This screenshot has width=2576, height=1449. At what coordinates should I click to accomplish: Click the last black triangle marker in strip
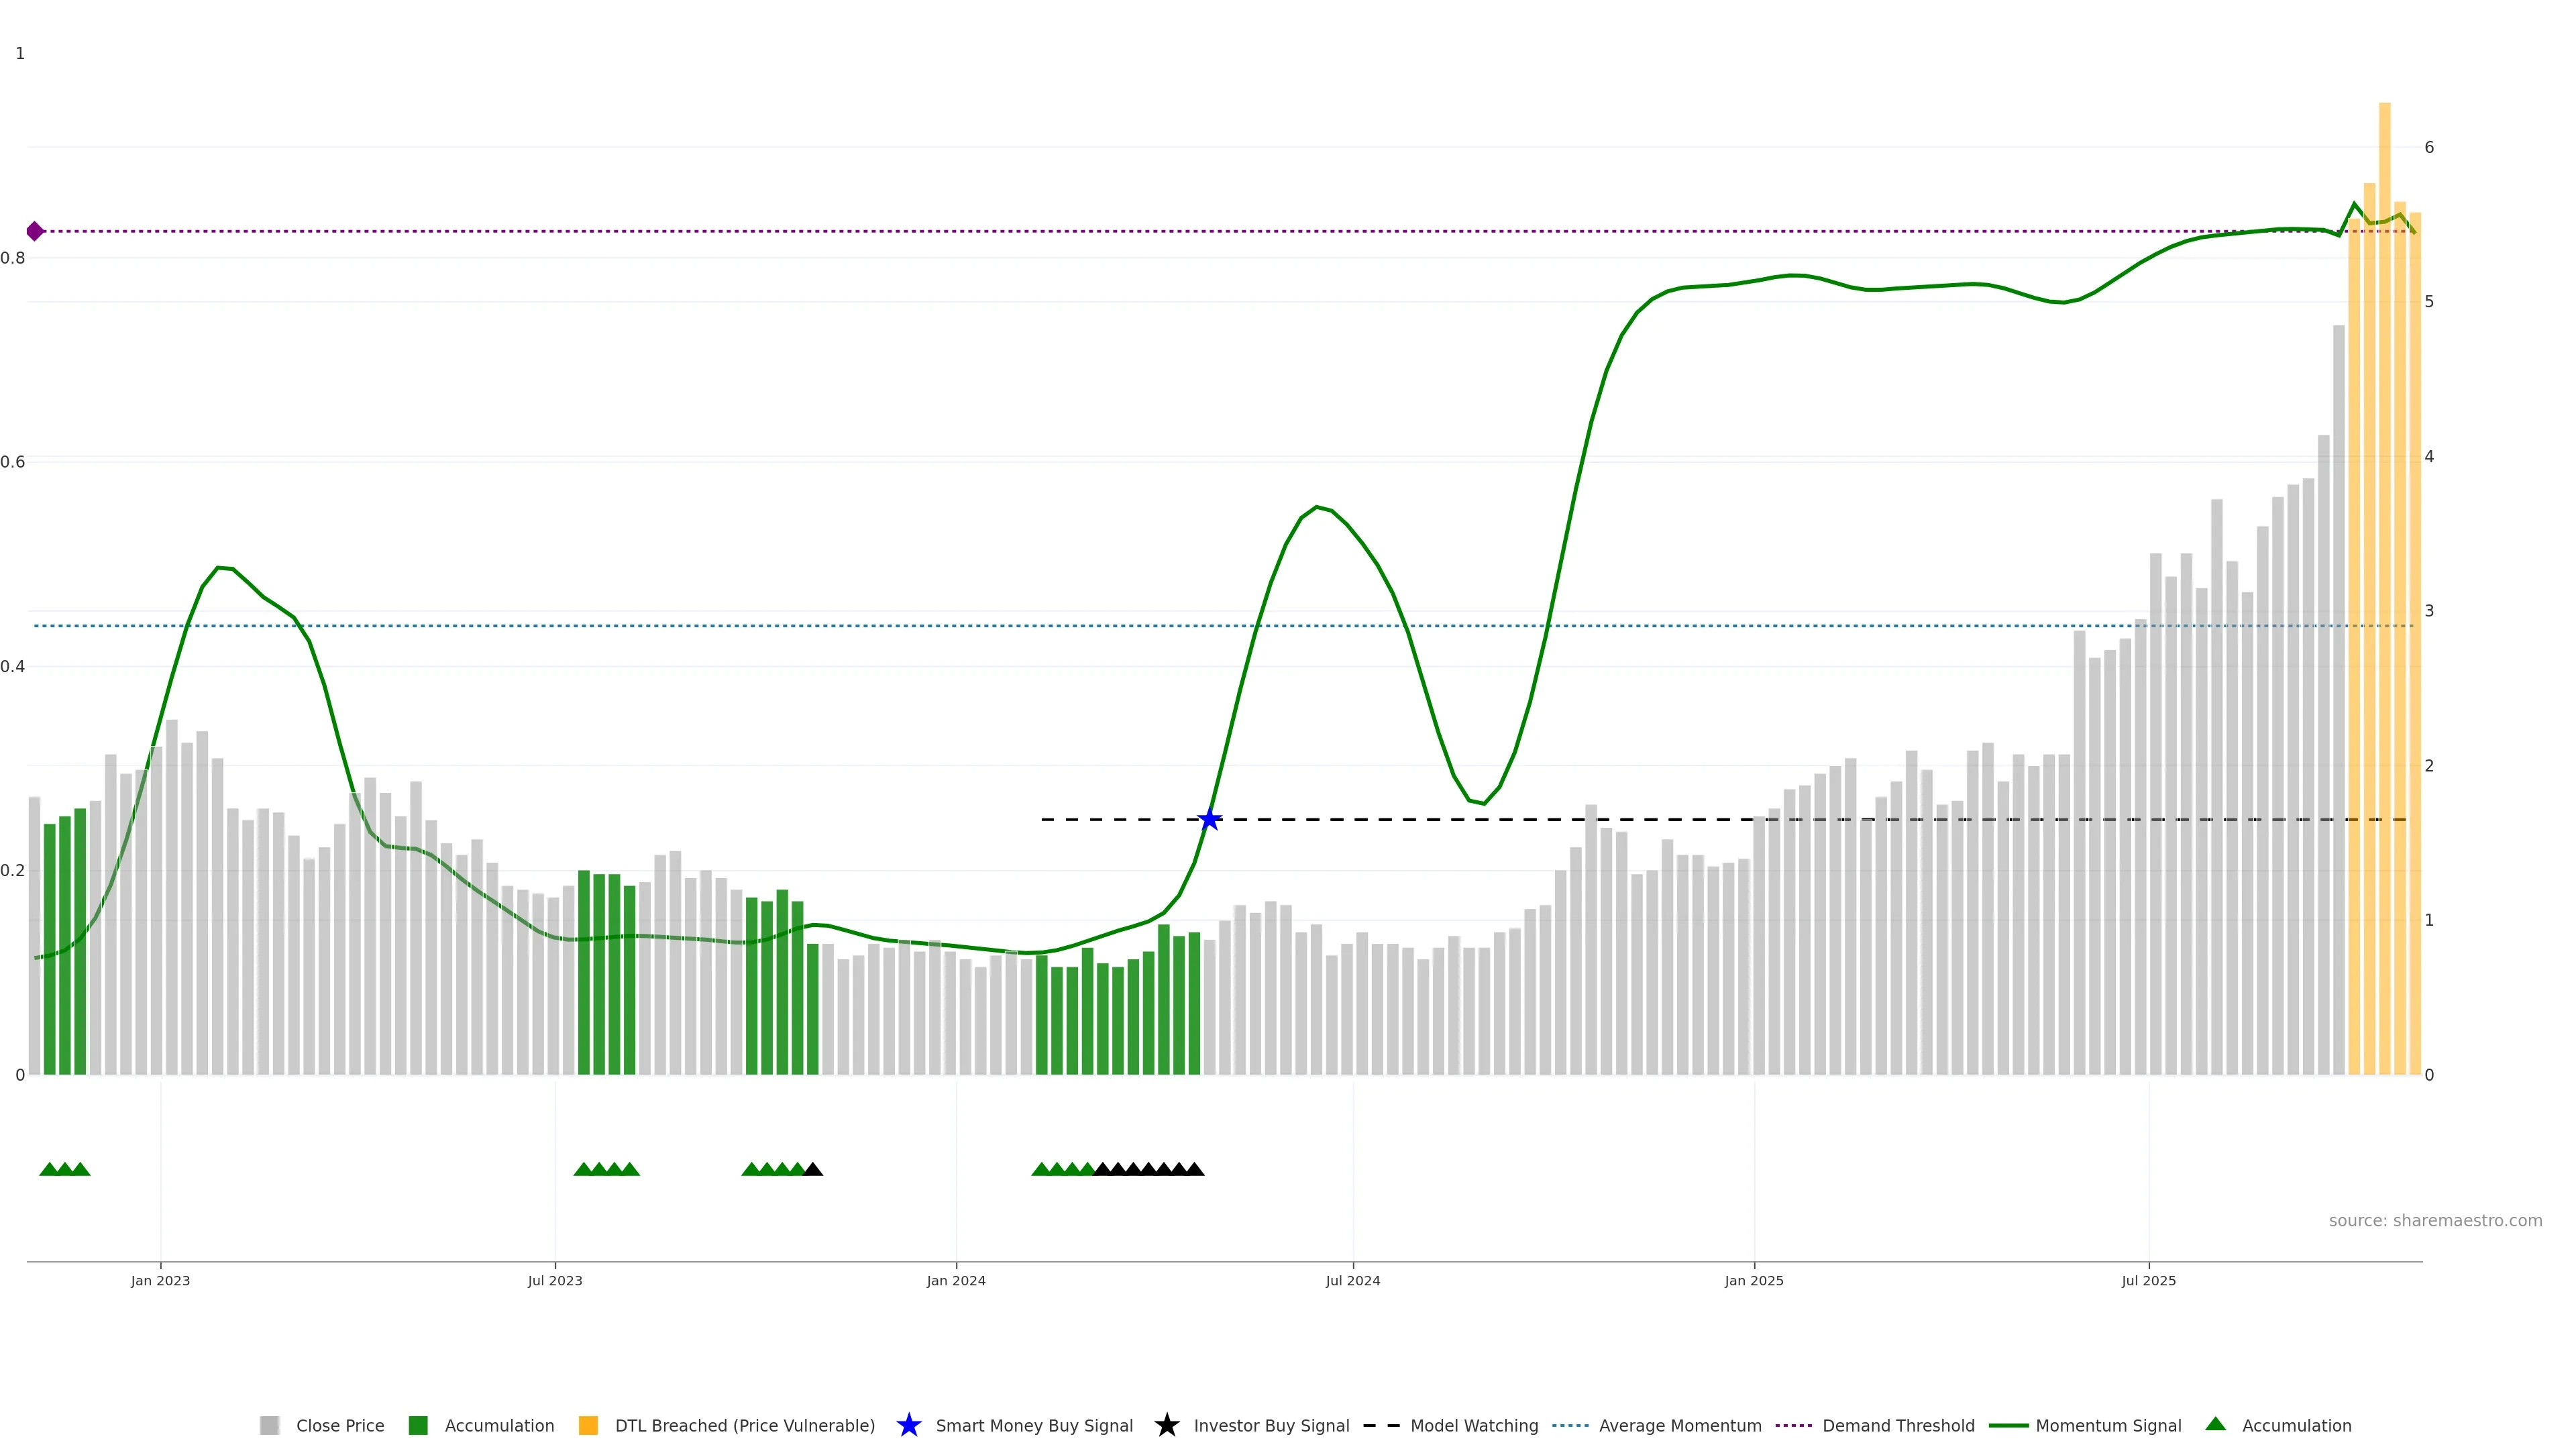pyautogui.click(x=1194, y=1169)
